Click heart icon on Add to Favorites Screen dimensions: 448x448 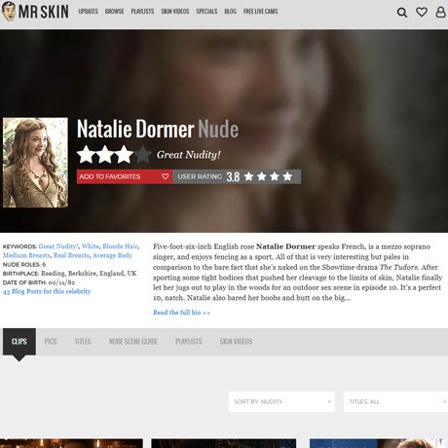[x=165, y=176]
